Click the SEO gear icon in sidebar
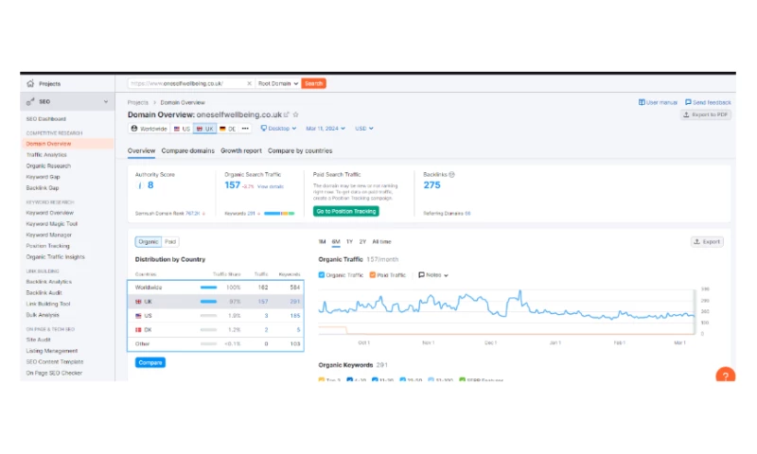The width and height of the screenshot is (757, 454). 30,102
